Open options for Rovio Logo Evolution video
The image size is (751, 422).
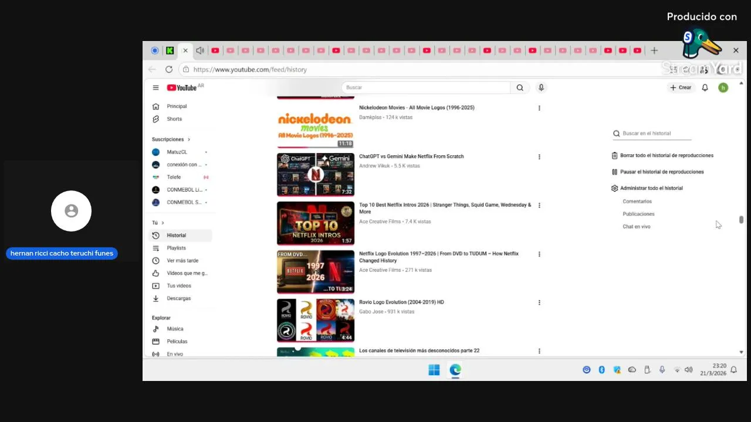pyautogui.click(x=539, y=302)
